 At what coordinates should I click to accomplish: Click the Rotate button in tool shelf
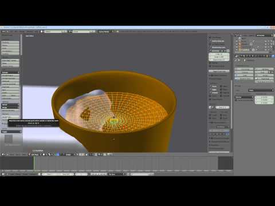pos(10,45)
